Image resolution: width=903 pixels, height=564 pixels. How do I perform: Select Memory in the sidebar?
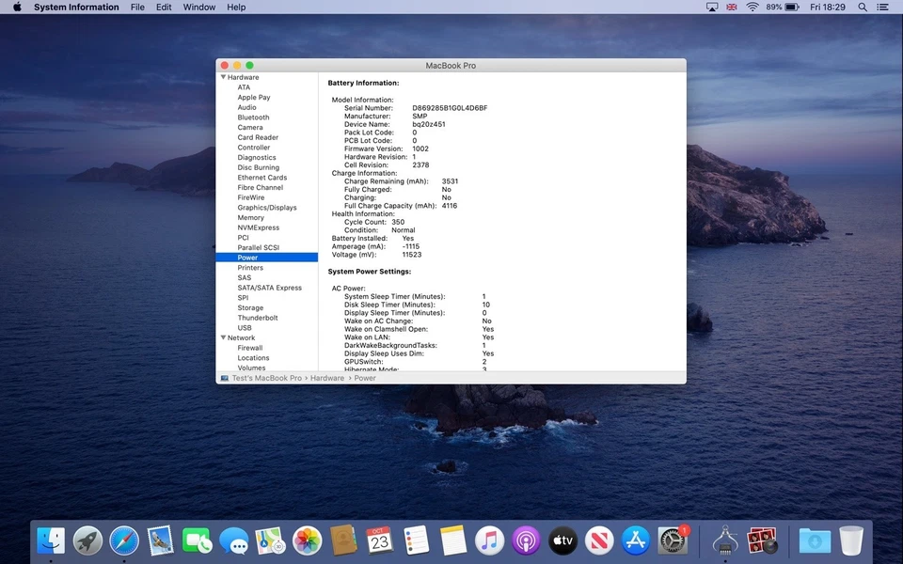click(250, 217)
